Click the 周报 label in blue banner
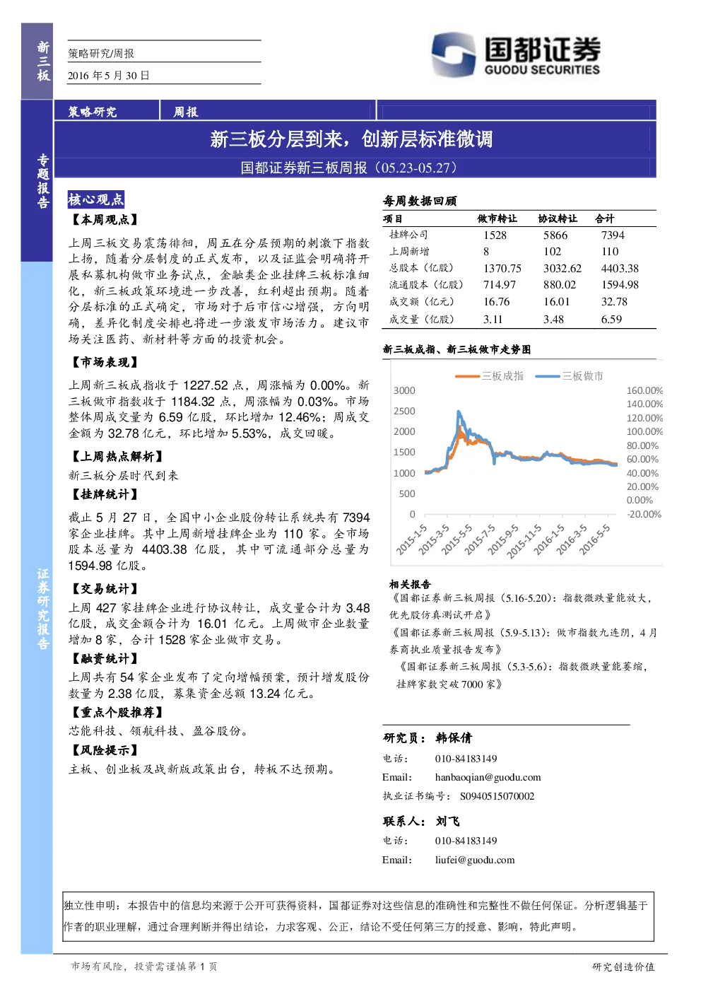 tap(186, 112)
